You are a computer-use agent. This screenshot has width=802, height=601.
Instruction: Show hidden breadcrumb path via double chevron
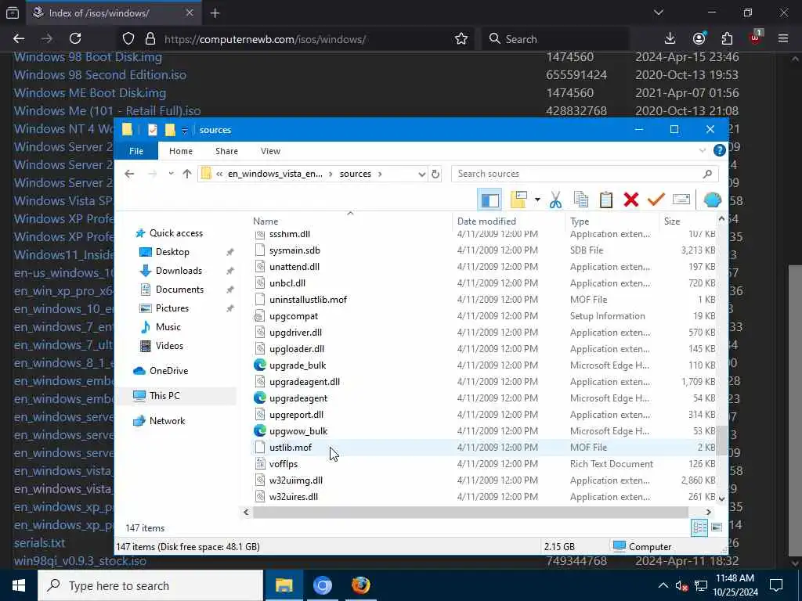[x=219, y=175]
